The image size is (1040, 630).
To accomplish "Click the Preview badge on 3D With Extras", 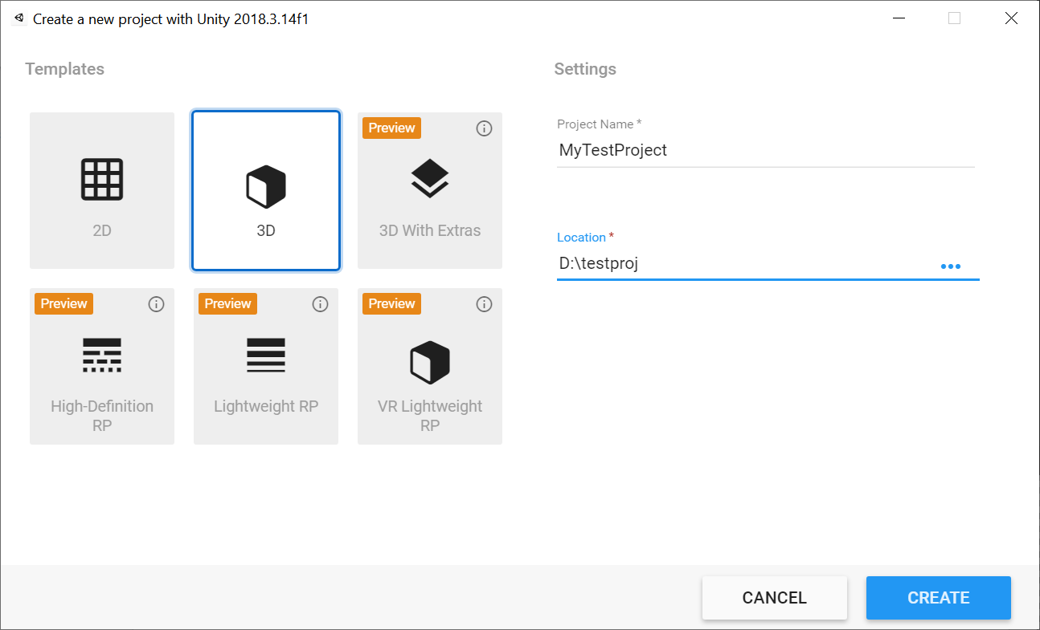I will point(391,128).
